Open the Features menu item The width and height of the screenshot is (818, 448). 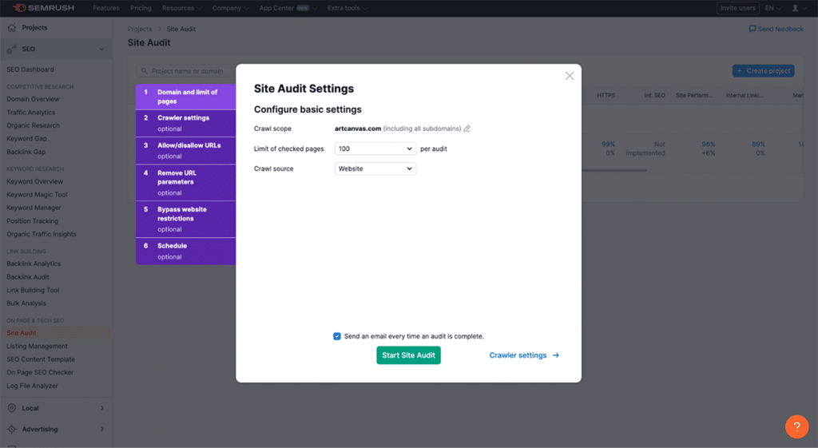click(106, 8)
